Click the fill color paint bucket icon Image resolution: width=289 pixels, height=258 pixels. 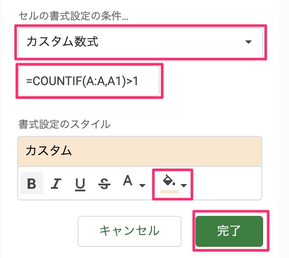click(x=169, y=180)
